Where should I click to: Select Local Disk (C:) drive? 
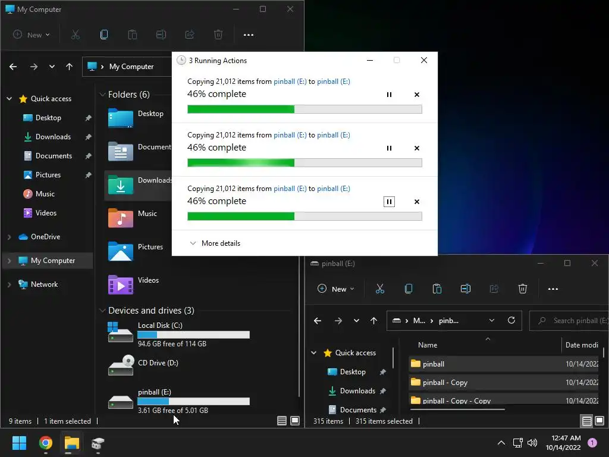[x=178, y=334]
